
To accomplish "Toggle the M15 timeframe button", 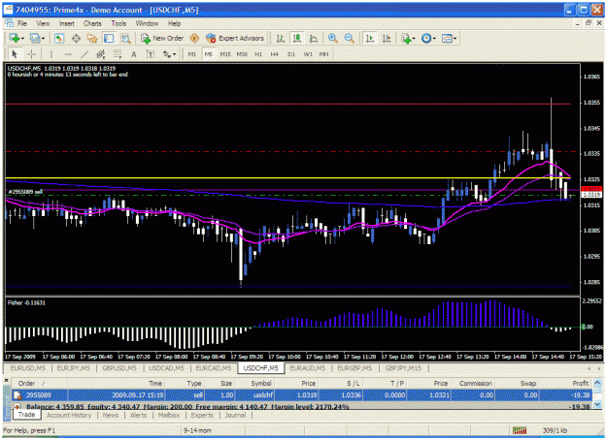I will tap(225, 54).
